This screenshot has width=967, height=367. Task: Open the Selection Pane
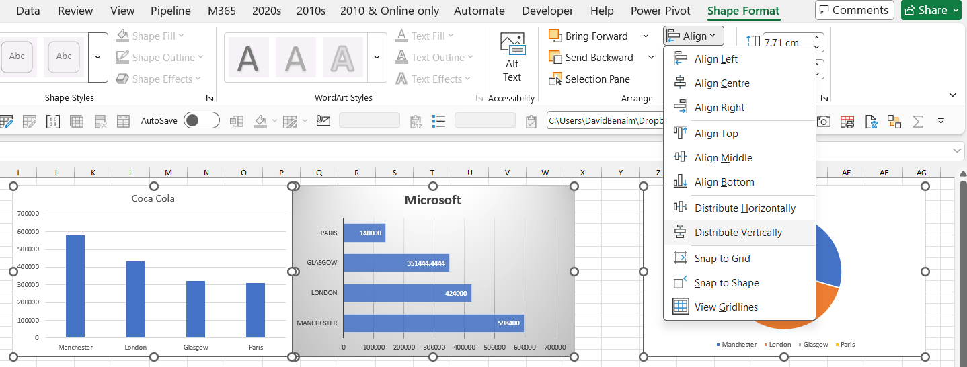click(x=589, y=79)
